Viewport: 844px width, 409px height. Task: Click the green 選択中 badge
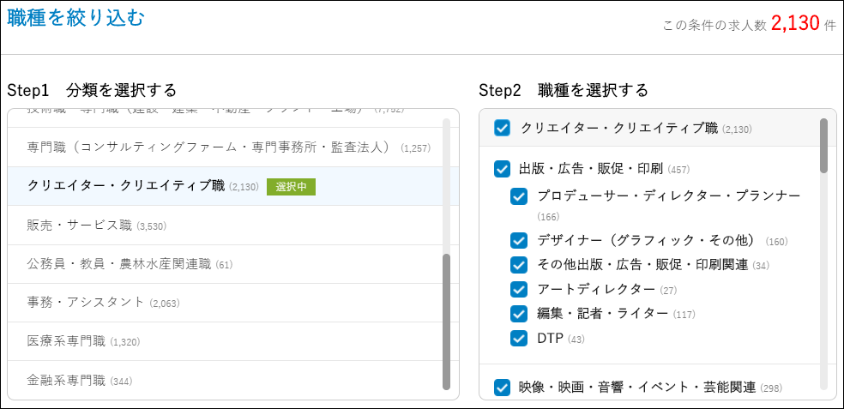(x=291, y=187)
